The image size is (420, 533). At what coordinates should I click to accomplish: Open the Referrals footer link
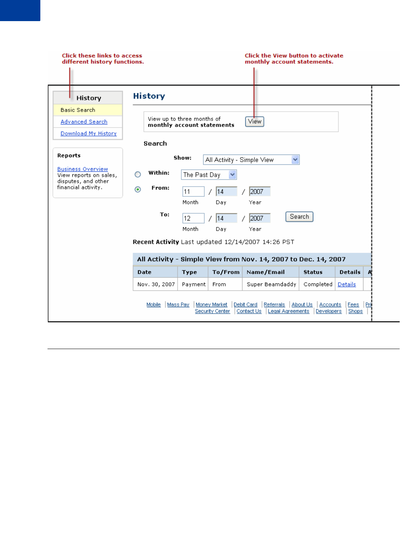(274, 305)
